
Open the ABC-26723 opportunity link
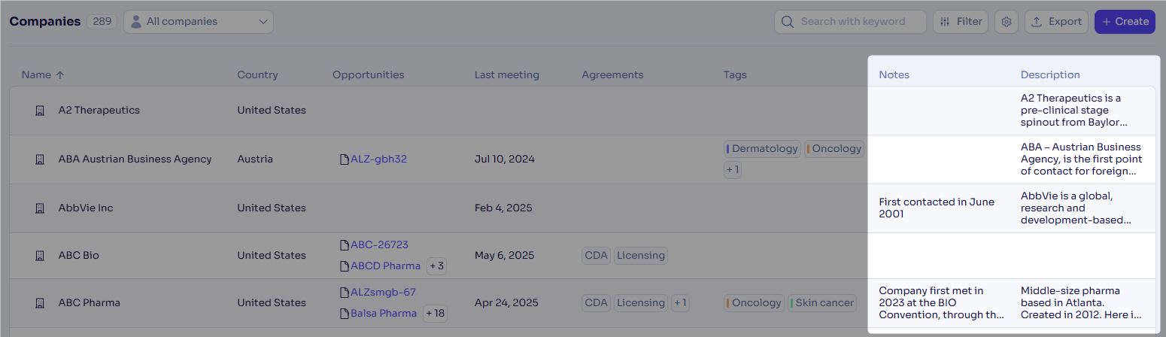click(x=379, y=245)
